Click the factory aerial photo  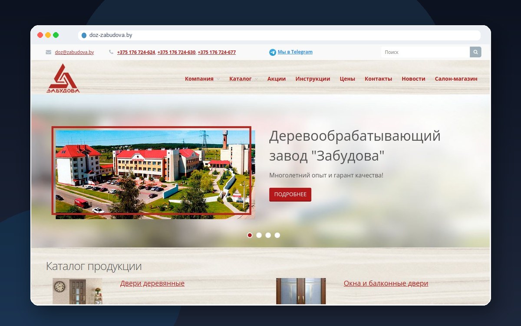155,174
